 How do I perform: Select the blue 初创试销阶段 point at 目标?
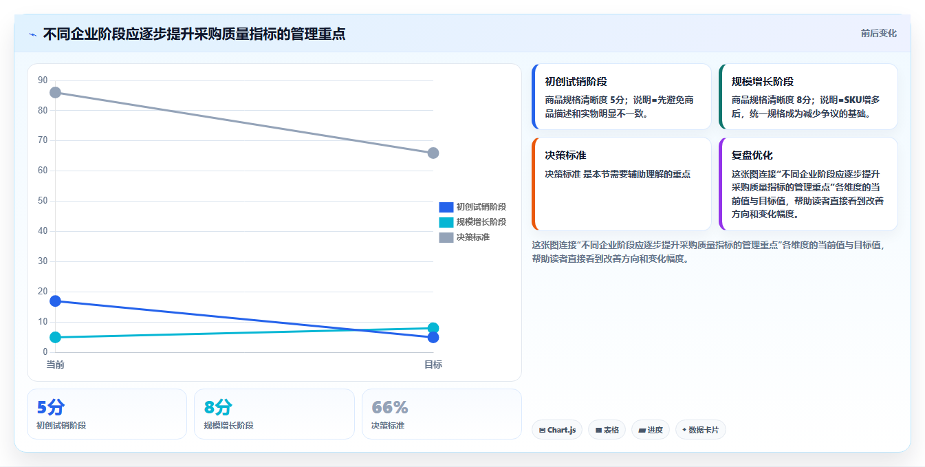coord(433,337)
